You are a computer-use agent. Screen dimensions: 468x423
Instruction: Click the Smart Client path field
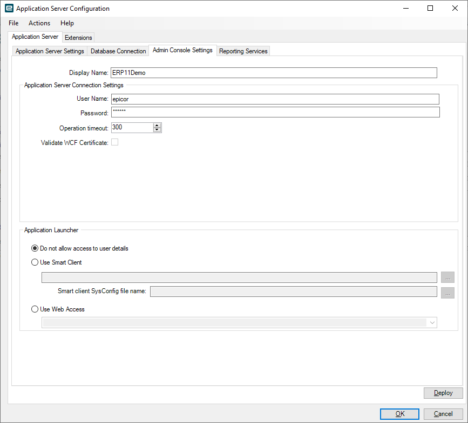[x=239, y=278]
